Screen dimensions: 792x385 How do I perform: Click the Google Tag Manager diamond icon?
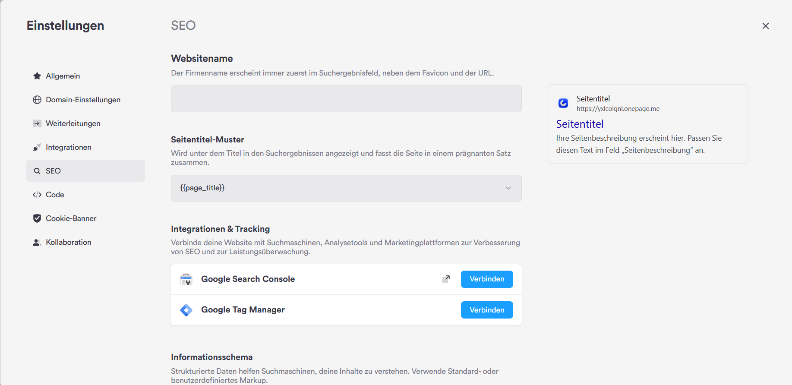pyautogui.click(x=186, y=310)
